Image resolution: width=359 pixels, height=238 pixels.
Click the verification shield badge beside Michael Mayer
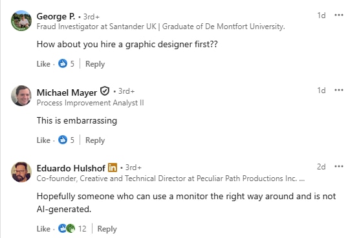(105, 91)
